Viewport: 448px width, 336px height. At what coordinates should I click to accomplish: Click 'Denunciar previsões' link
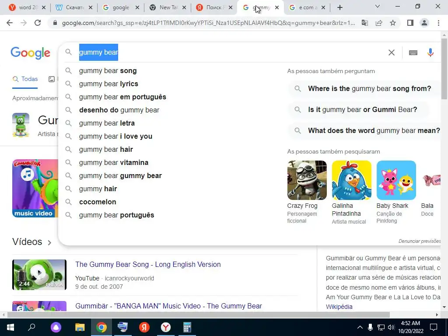pos(420,241)
